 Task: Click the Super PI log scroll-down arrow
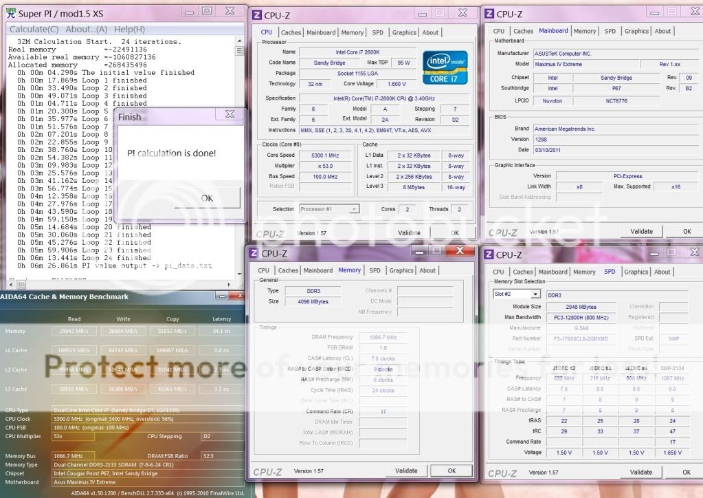point(239,273)
